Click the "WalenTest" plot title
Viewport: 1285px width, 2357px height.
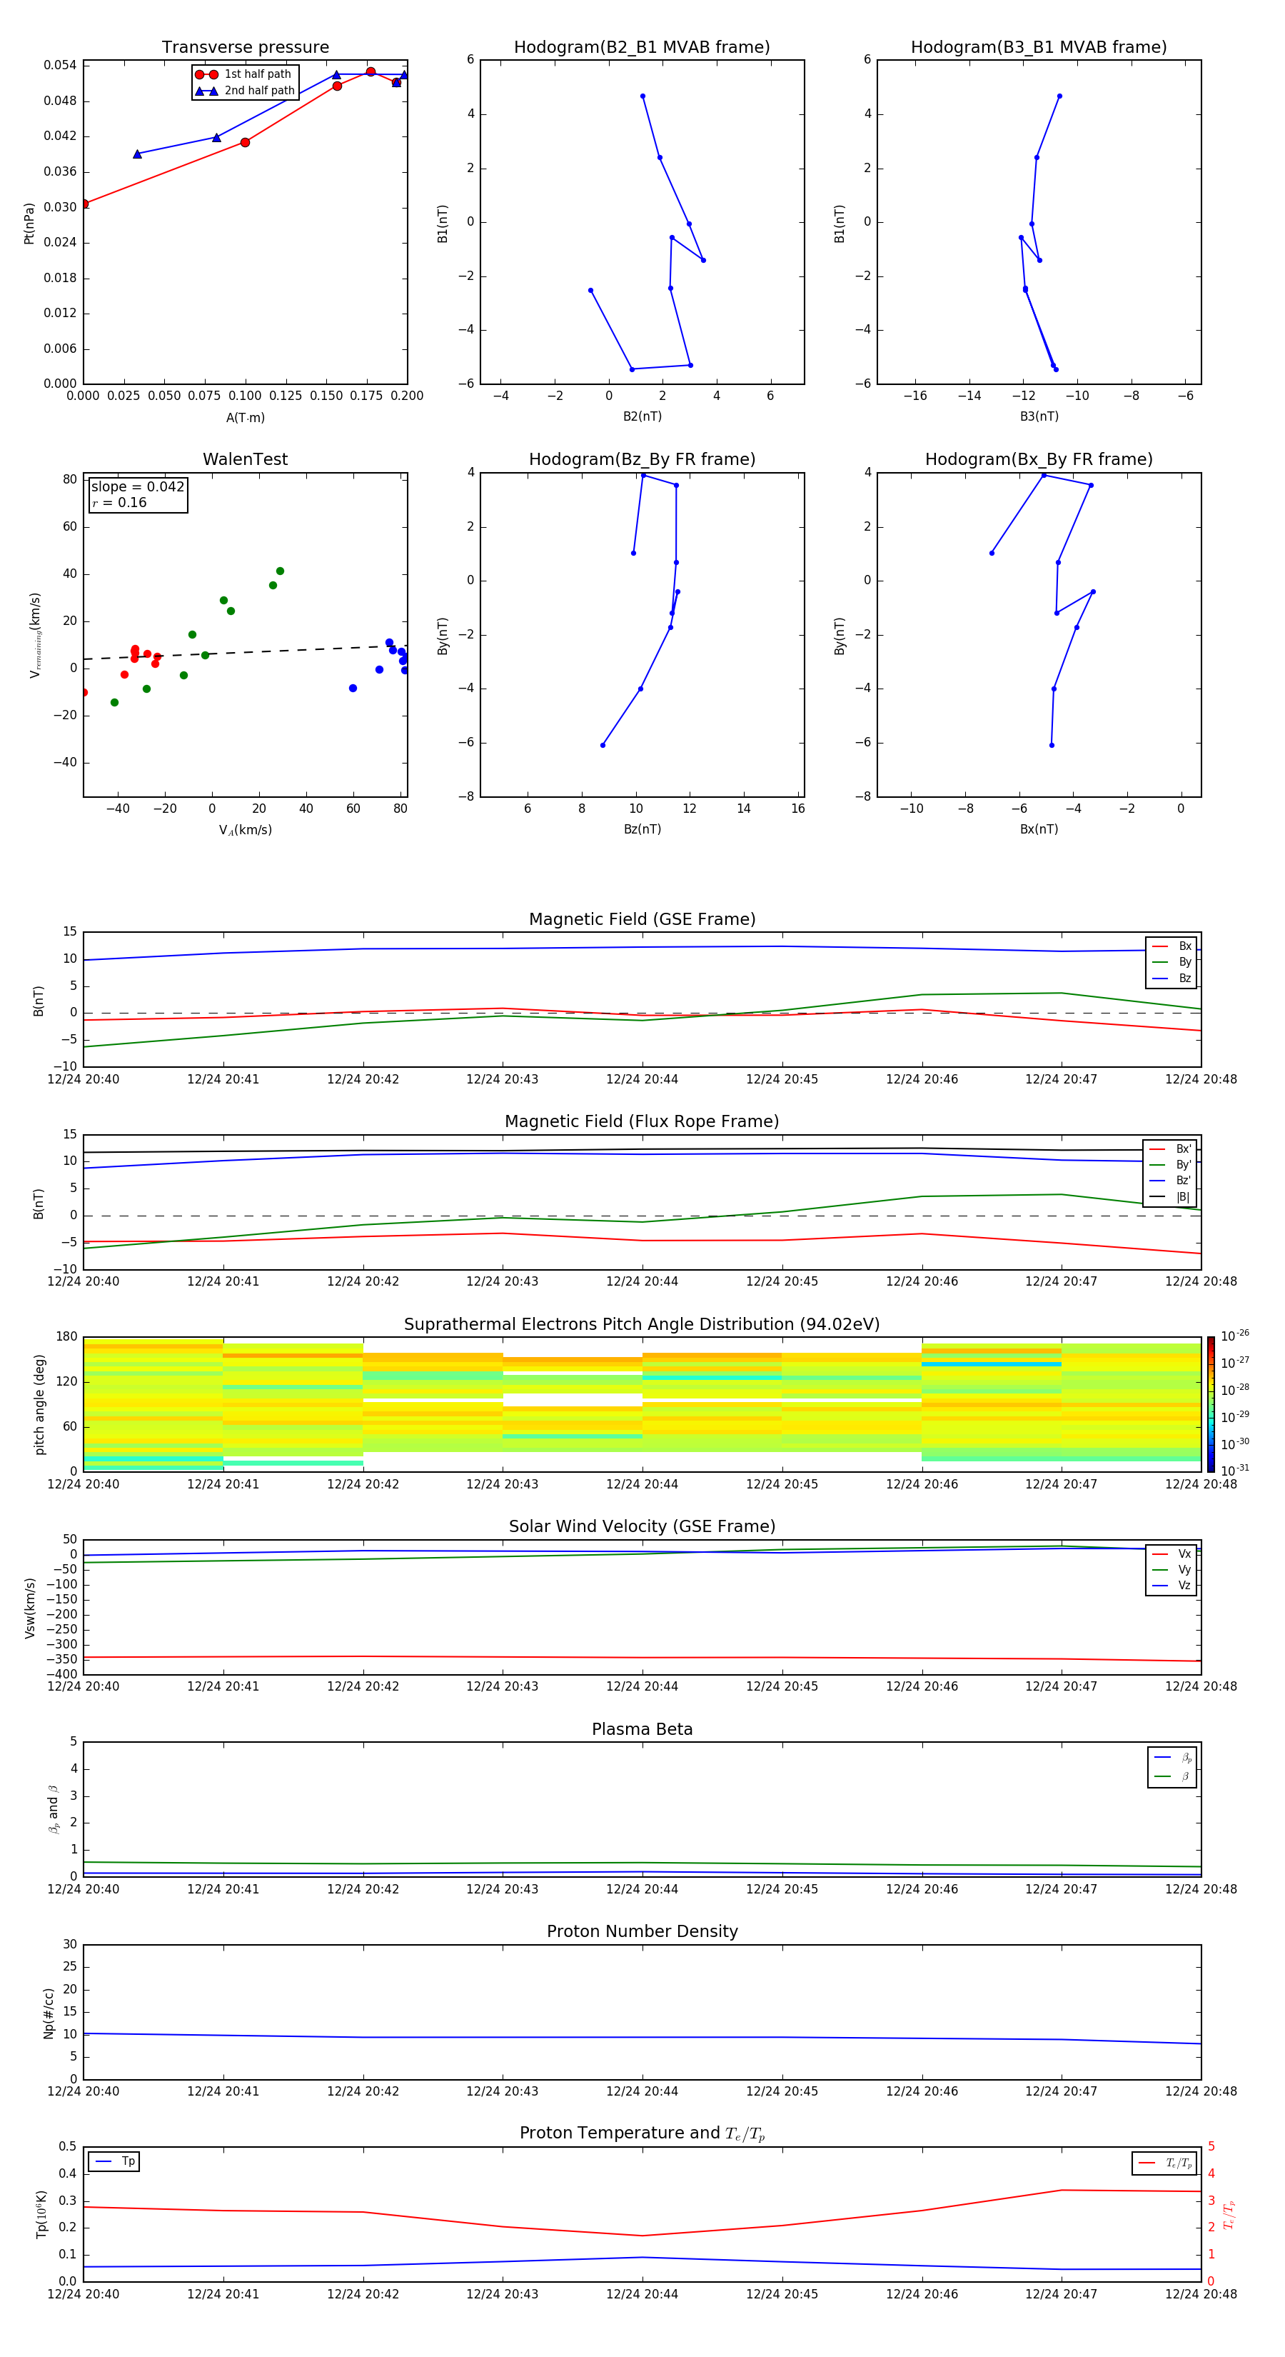[245, 459]
